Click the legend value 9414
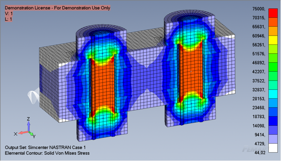 pos(260,135)
